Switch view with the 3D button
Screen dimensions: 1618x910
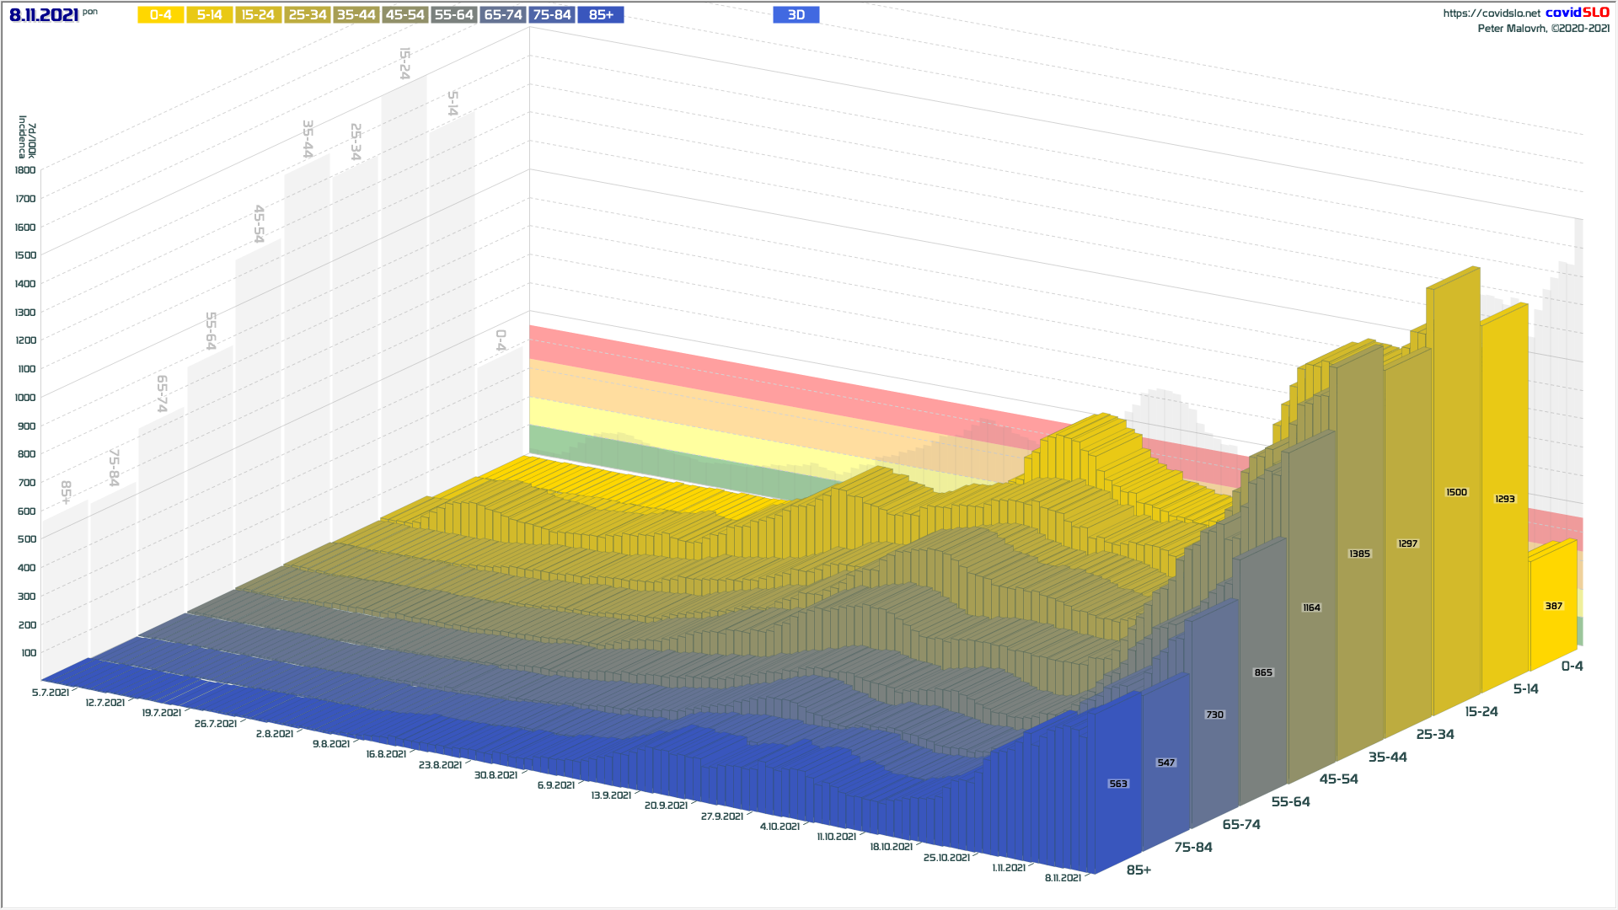click(x=796, y=15)
